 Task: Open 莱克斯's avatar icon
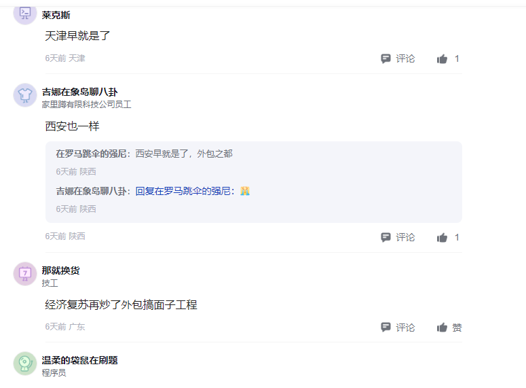click(x=25, y=13)
